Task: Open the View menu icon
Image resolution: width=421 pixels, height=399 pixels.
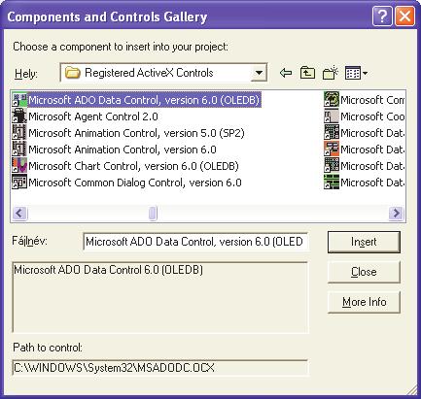Action: pyautogui.click(x=356, y=73)
